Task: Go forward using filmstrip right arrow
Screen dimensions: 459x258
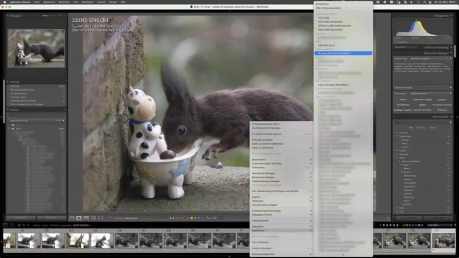Action: (28, 225)
